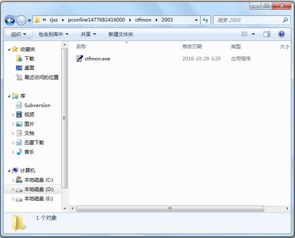Go back with the blue Back arrow

[10, 20]
